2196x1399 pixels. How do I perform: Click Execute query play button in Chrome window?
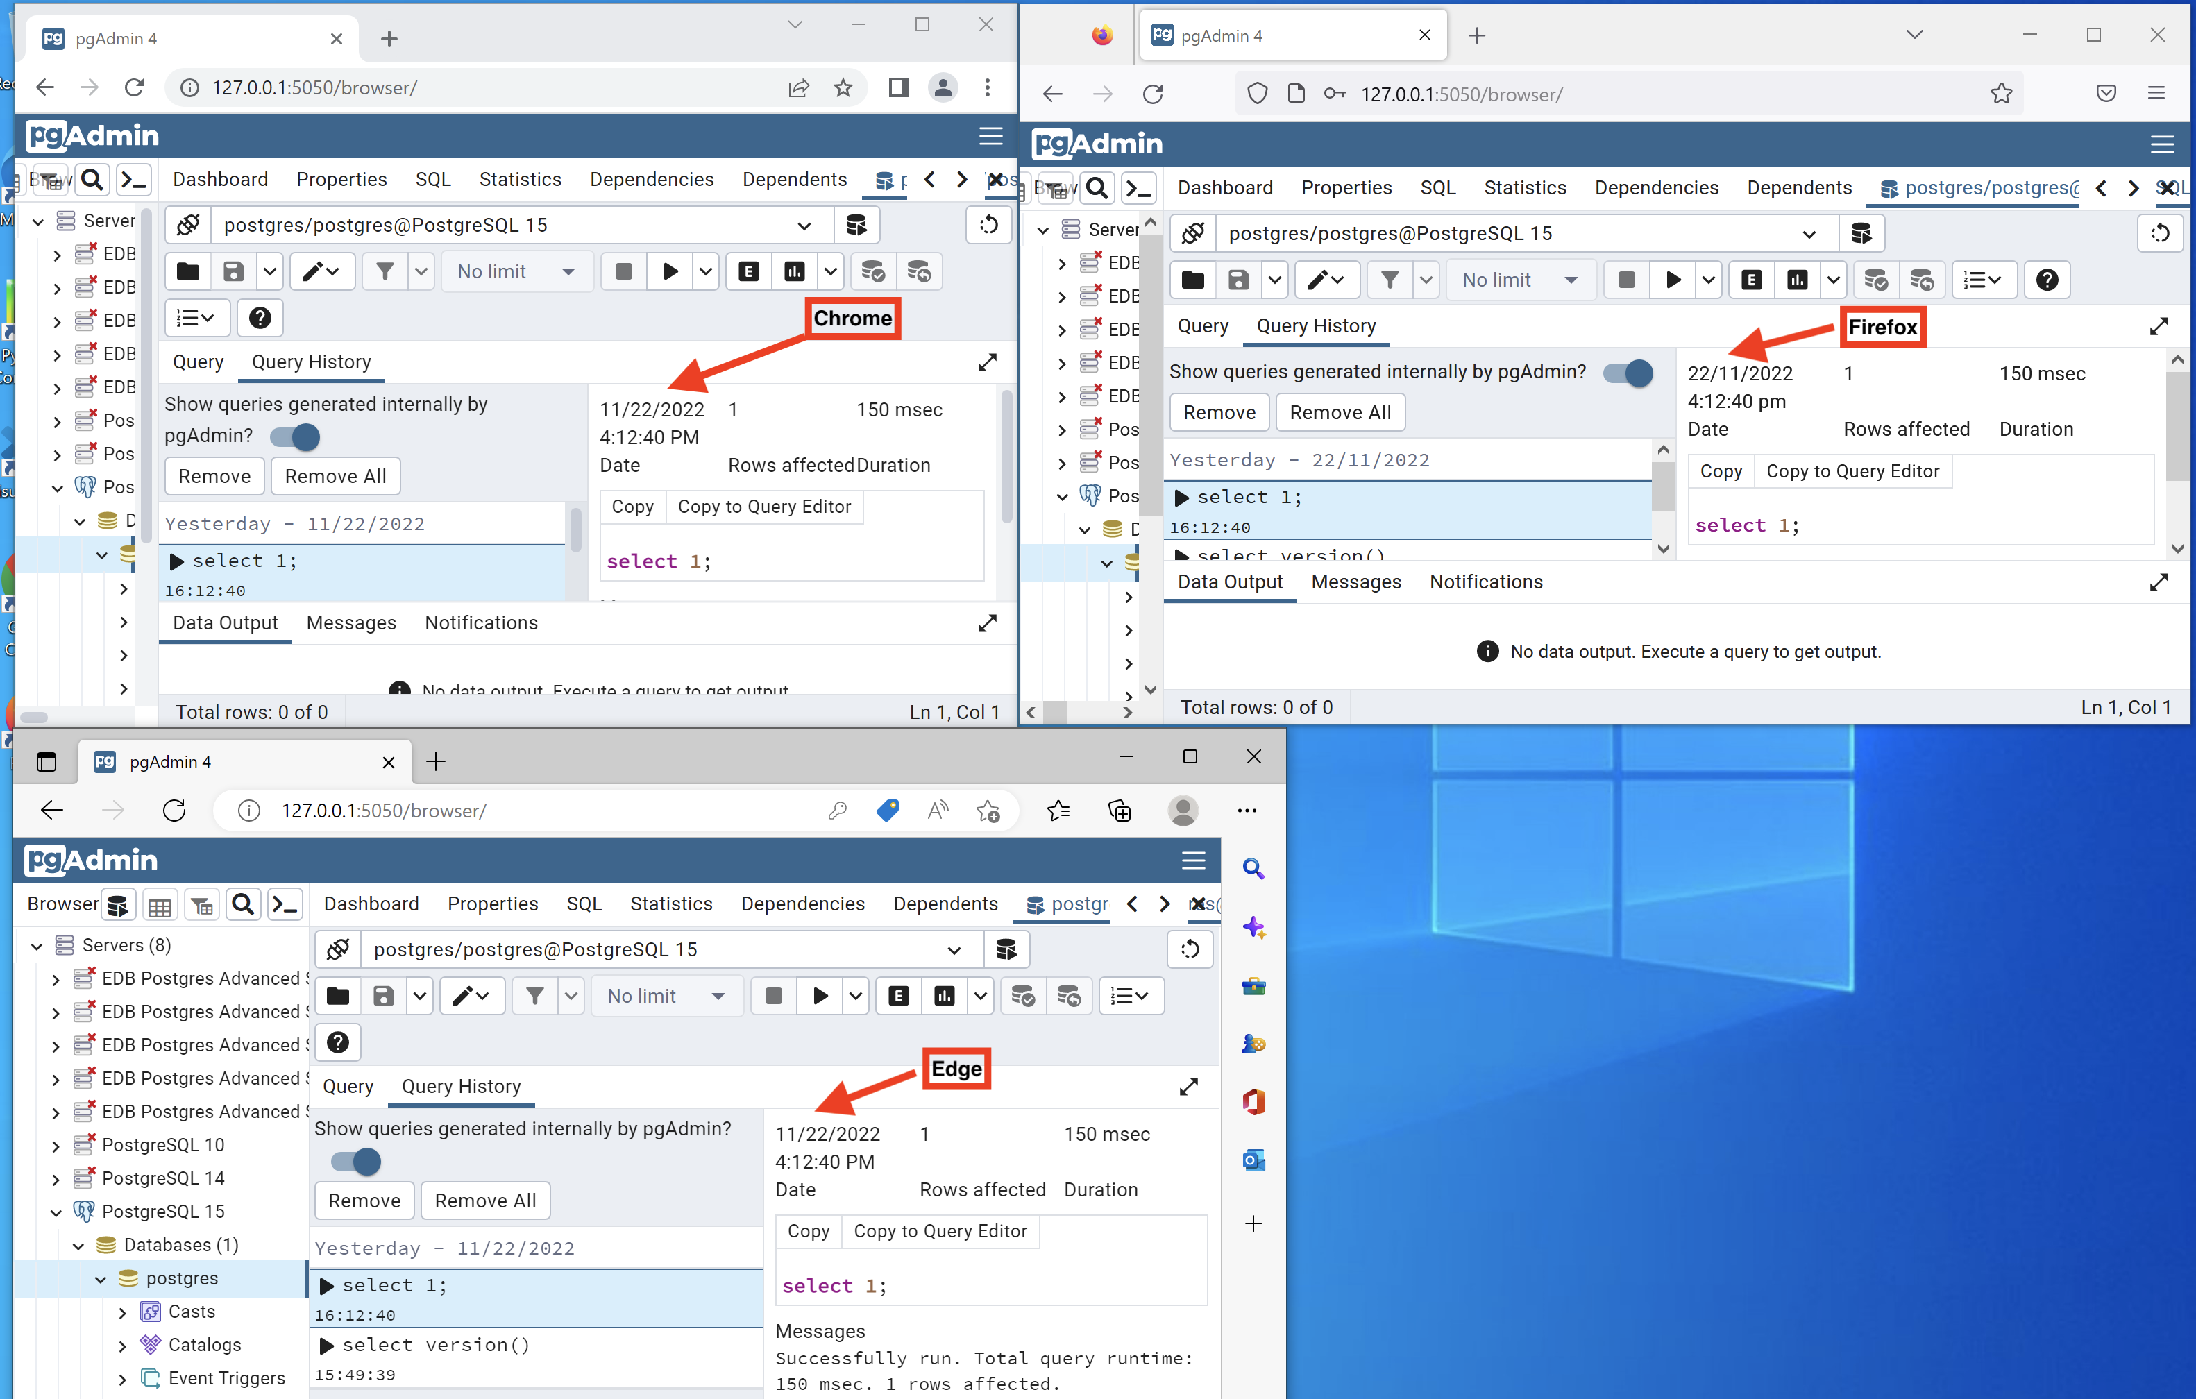pos(670,272)
